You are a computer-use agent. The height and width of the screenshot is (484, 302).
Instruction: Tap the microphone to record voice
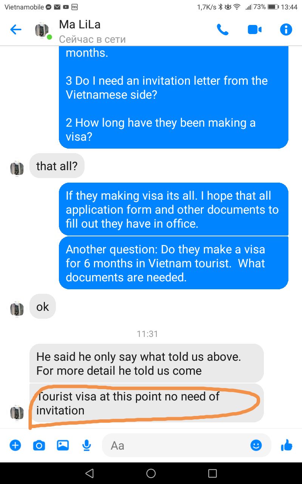coord(87,445)
